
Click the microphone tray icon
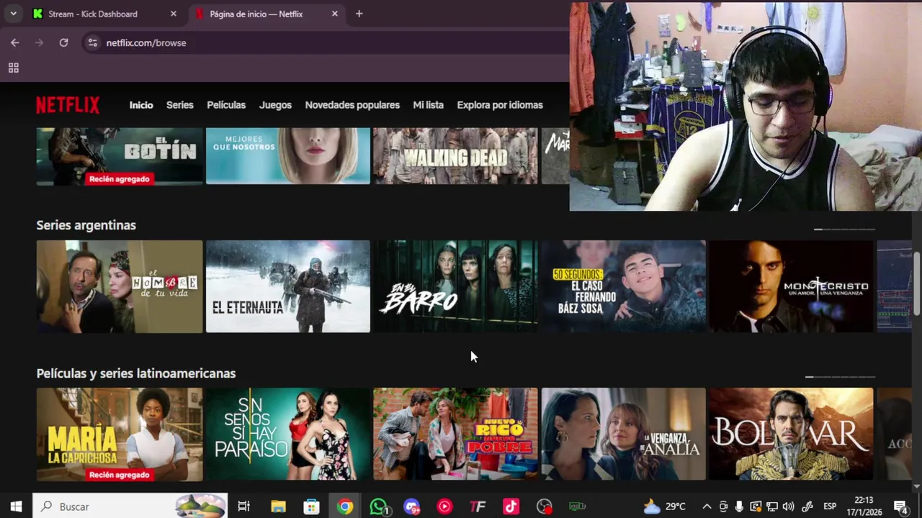click(x=739, y=506)
